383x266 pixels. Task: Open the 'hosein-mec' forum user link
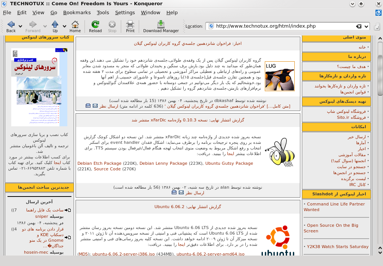[36, 252]
